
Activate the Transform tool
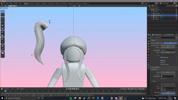[x=3, y=28]
